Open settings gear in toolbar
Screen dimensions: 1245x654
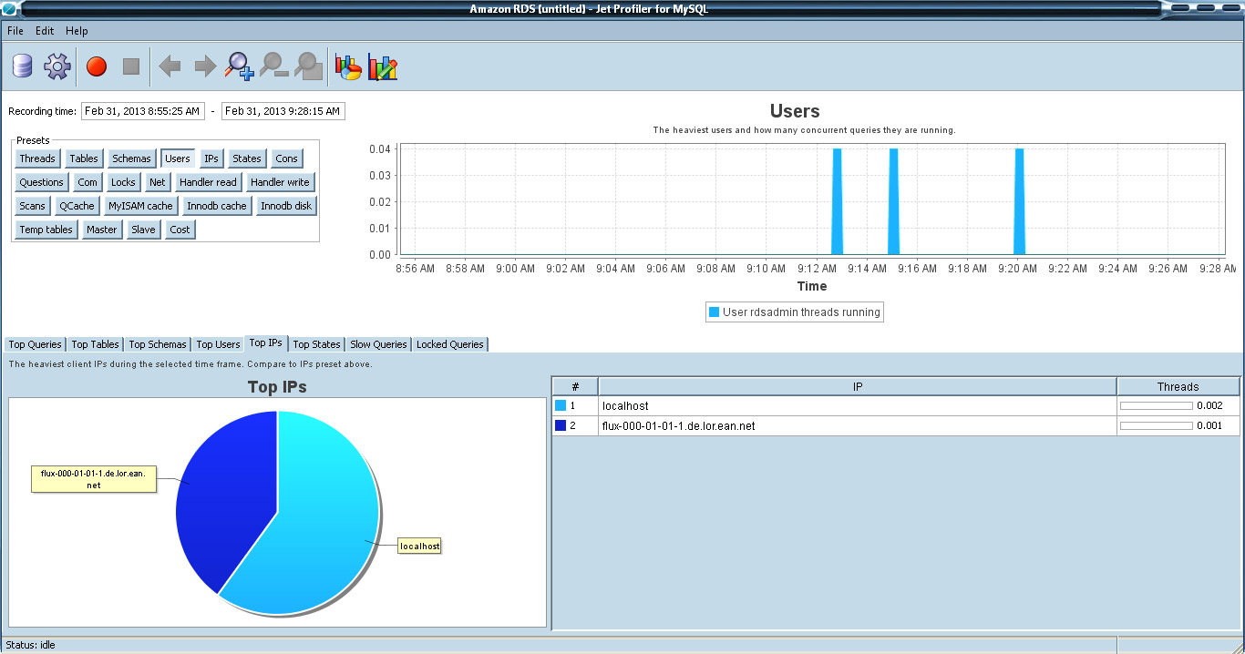pos(57,66)
